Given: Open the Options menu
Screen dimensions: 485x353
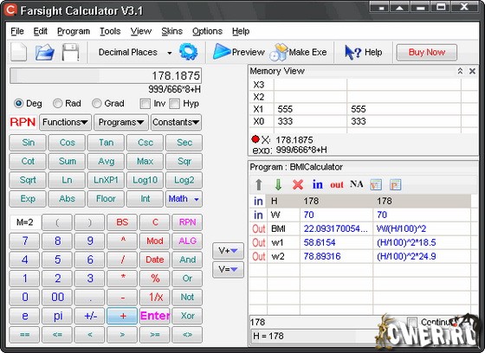Looking at the screenshot, I should [x=207, y=31].
